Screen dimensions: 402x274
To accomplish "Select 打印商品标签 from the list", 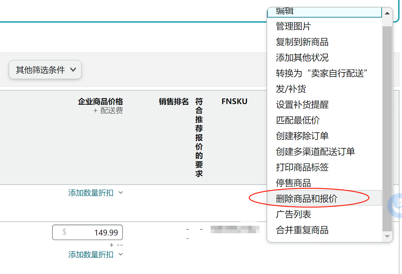I will tap(324, 167).
